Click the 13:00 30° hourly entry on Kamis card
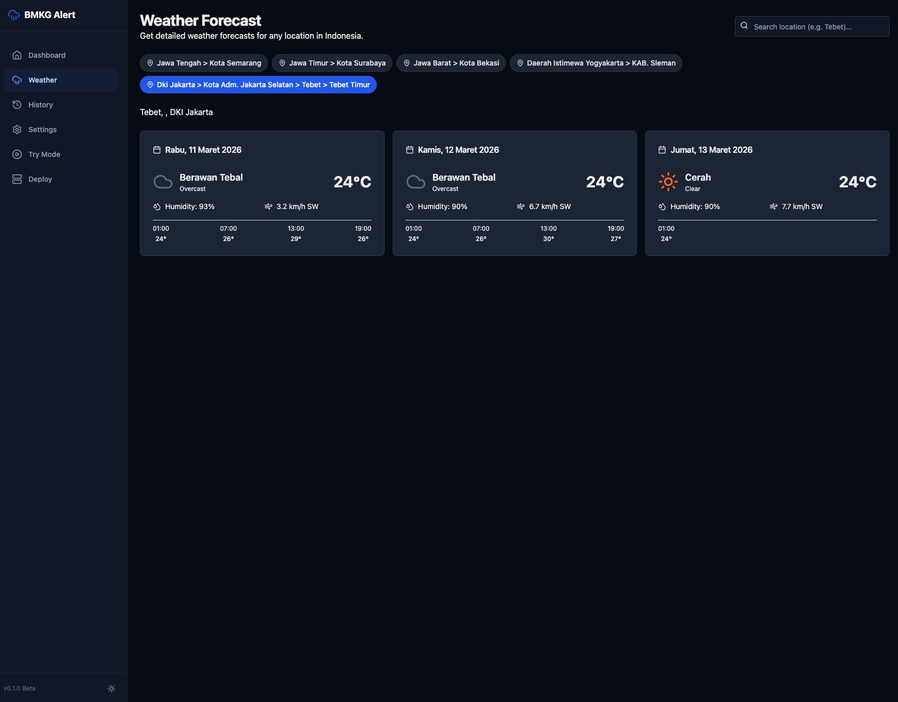The height and width of the screenshot is (702, 898). 548,234
